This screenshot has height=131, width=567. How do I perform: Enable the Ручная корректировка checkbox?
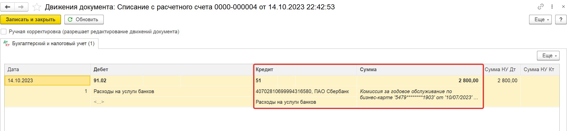[x=4, y=32]
